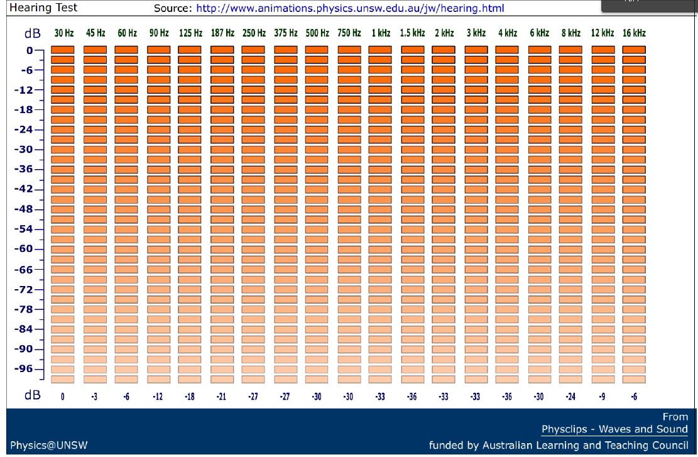
Task: Click the bottom segment of the 60 Hz column
Action: coord(126,378)
